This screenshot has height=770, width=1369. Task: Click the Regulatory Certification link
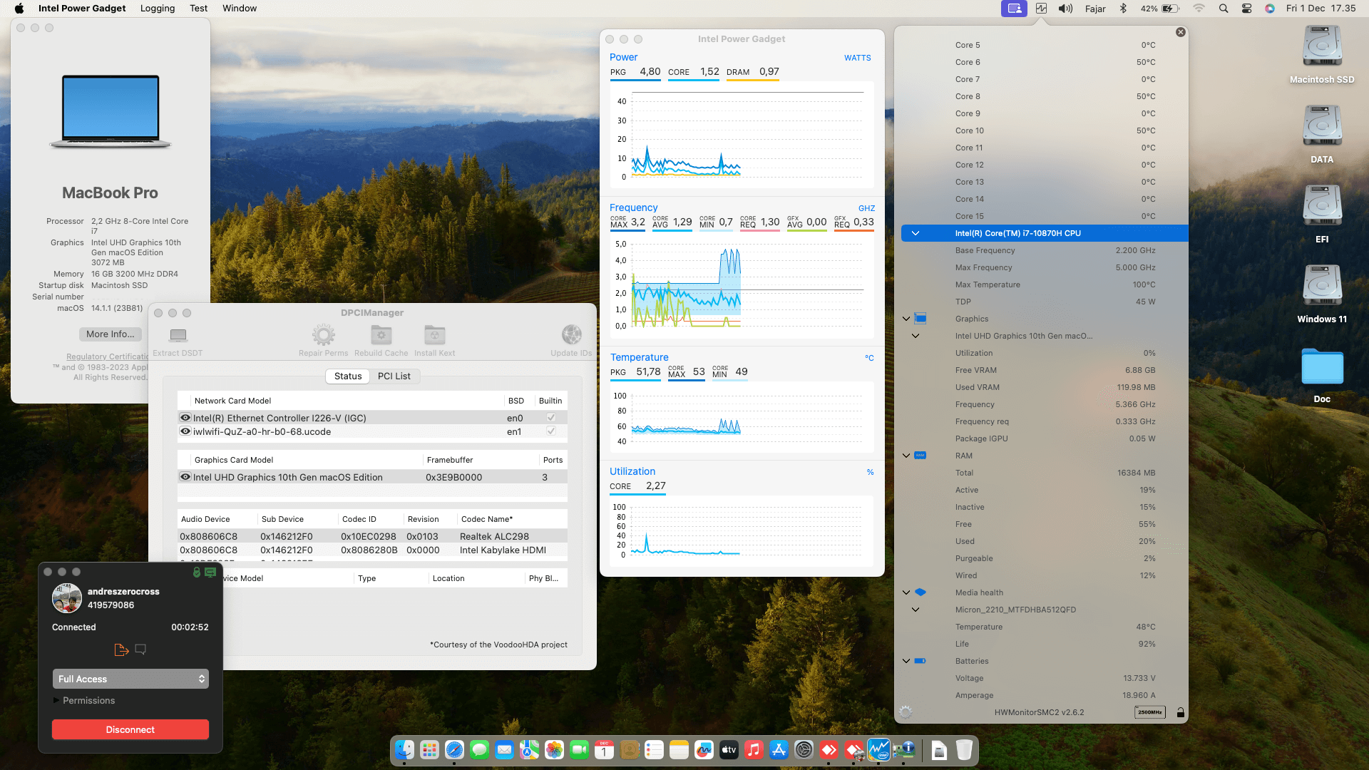click(107, 356)
